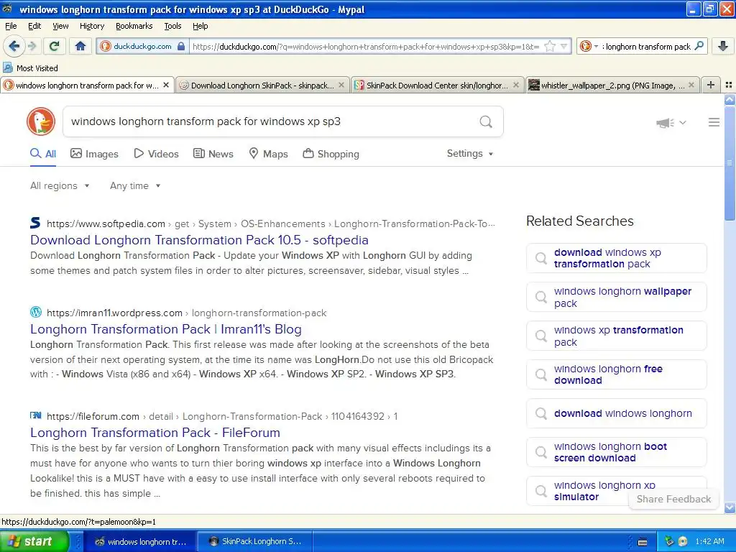Click the DuckDuckGo logo

41,121
